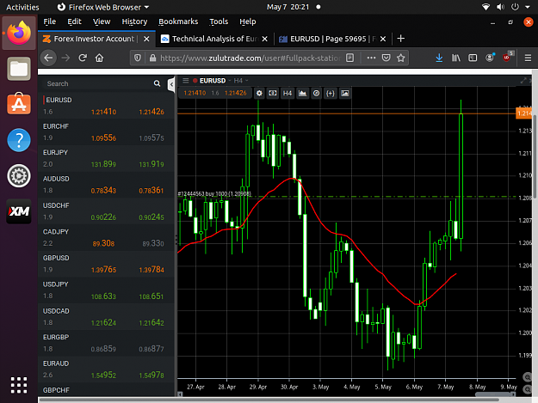The image size is (538, 403).
Task: Toggle reader view icon in address bar
Action: [350, 58]
